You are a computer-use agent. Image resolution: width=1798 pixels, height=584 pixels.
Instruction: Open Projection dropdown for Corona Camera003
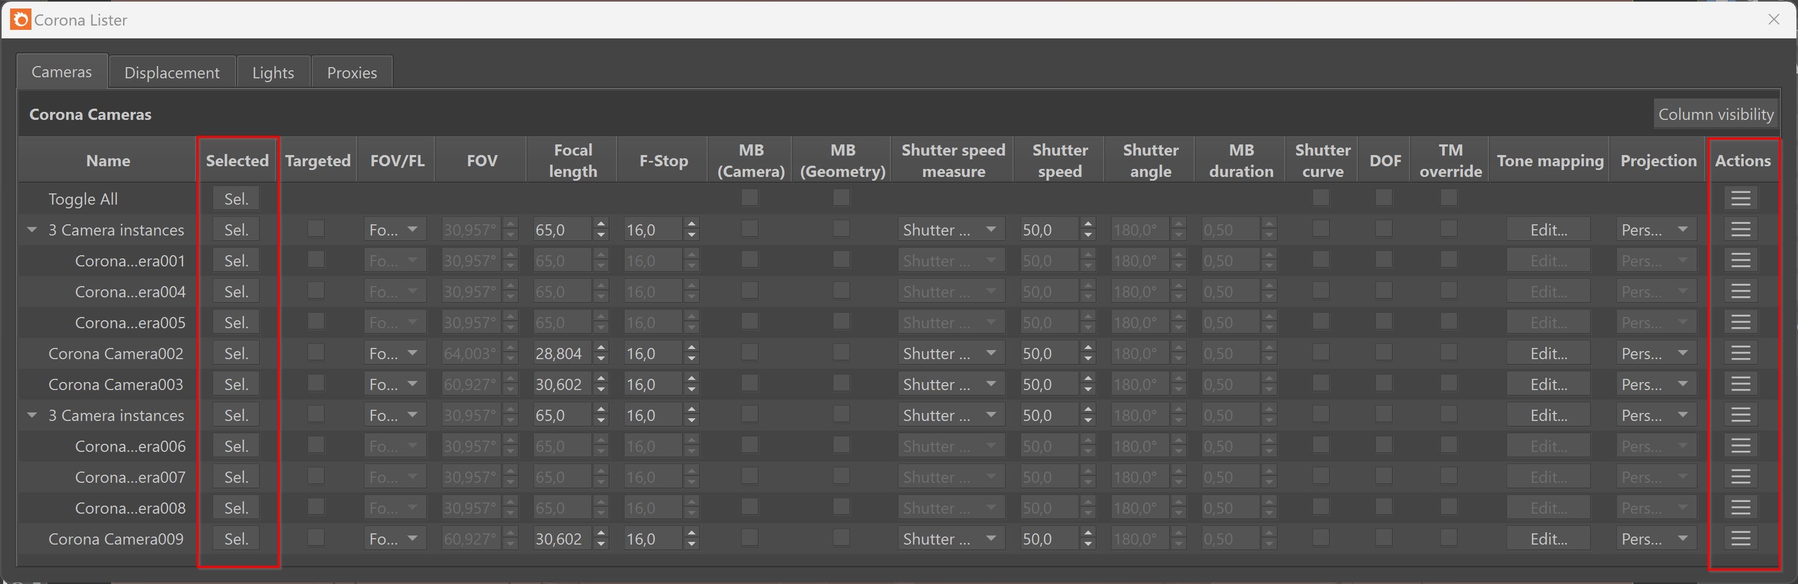coord(1656,384)
